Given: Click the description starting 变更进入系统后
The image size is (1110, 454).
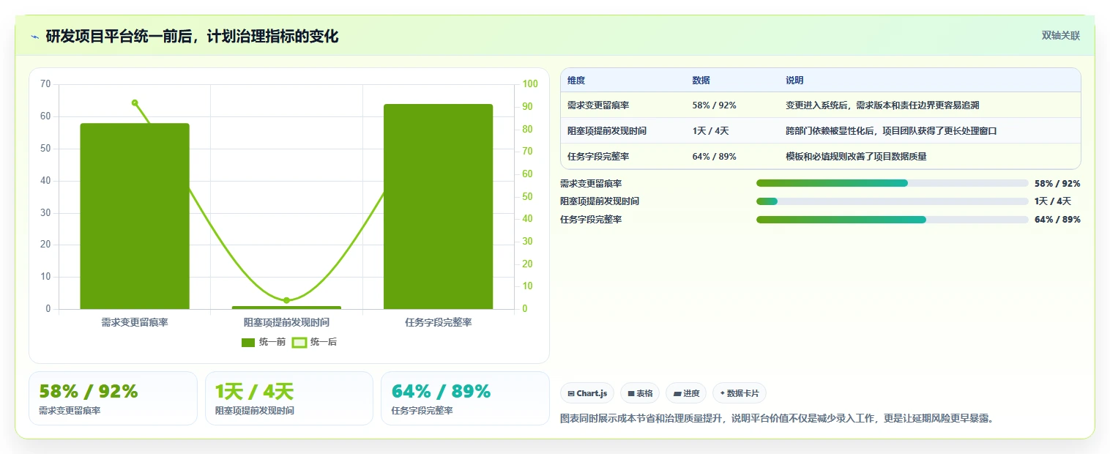Looking at the screenshot, I should click(x=882, y=105).
